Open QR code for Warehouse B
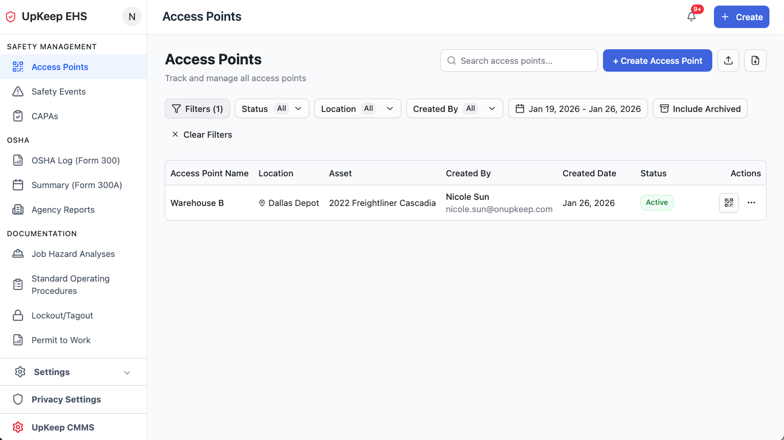 pos(729,203)
